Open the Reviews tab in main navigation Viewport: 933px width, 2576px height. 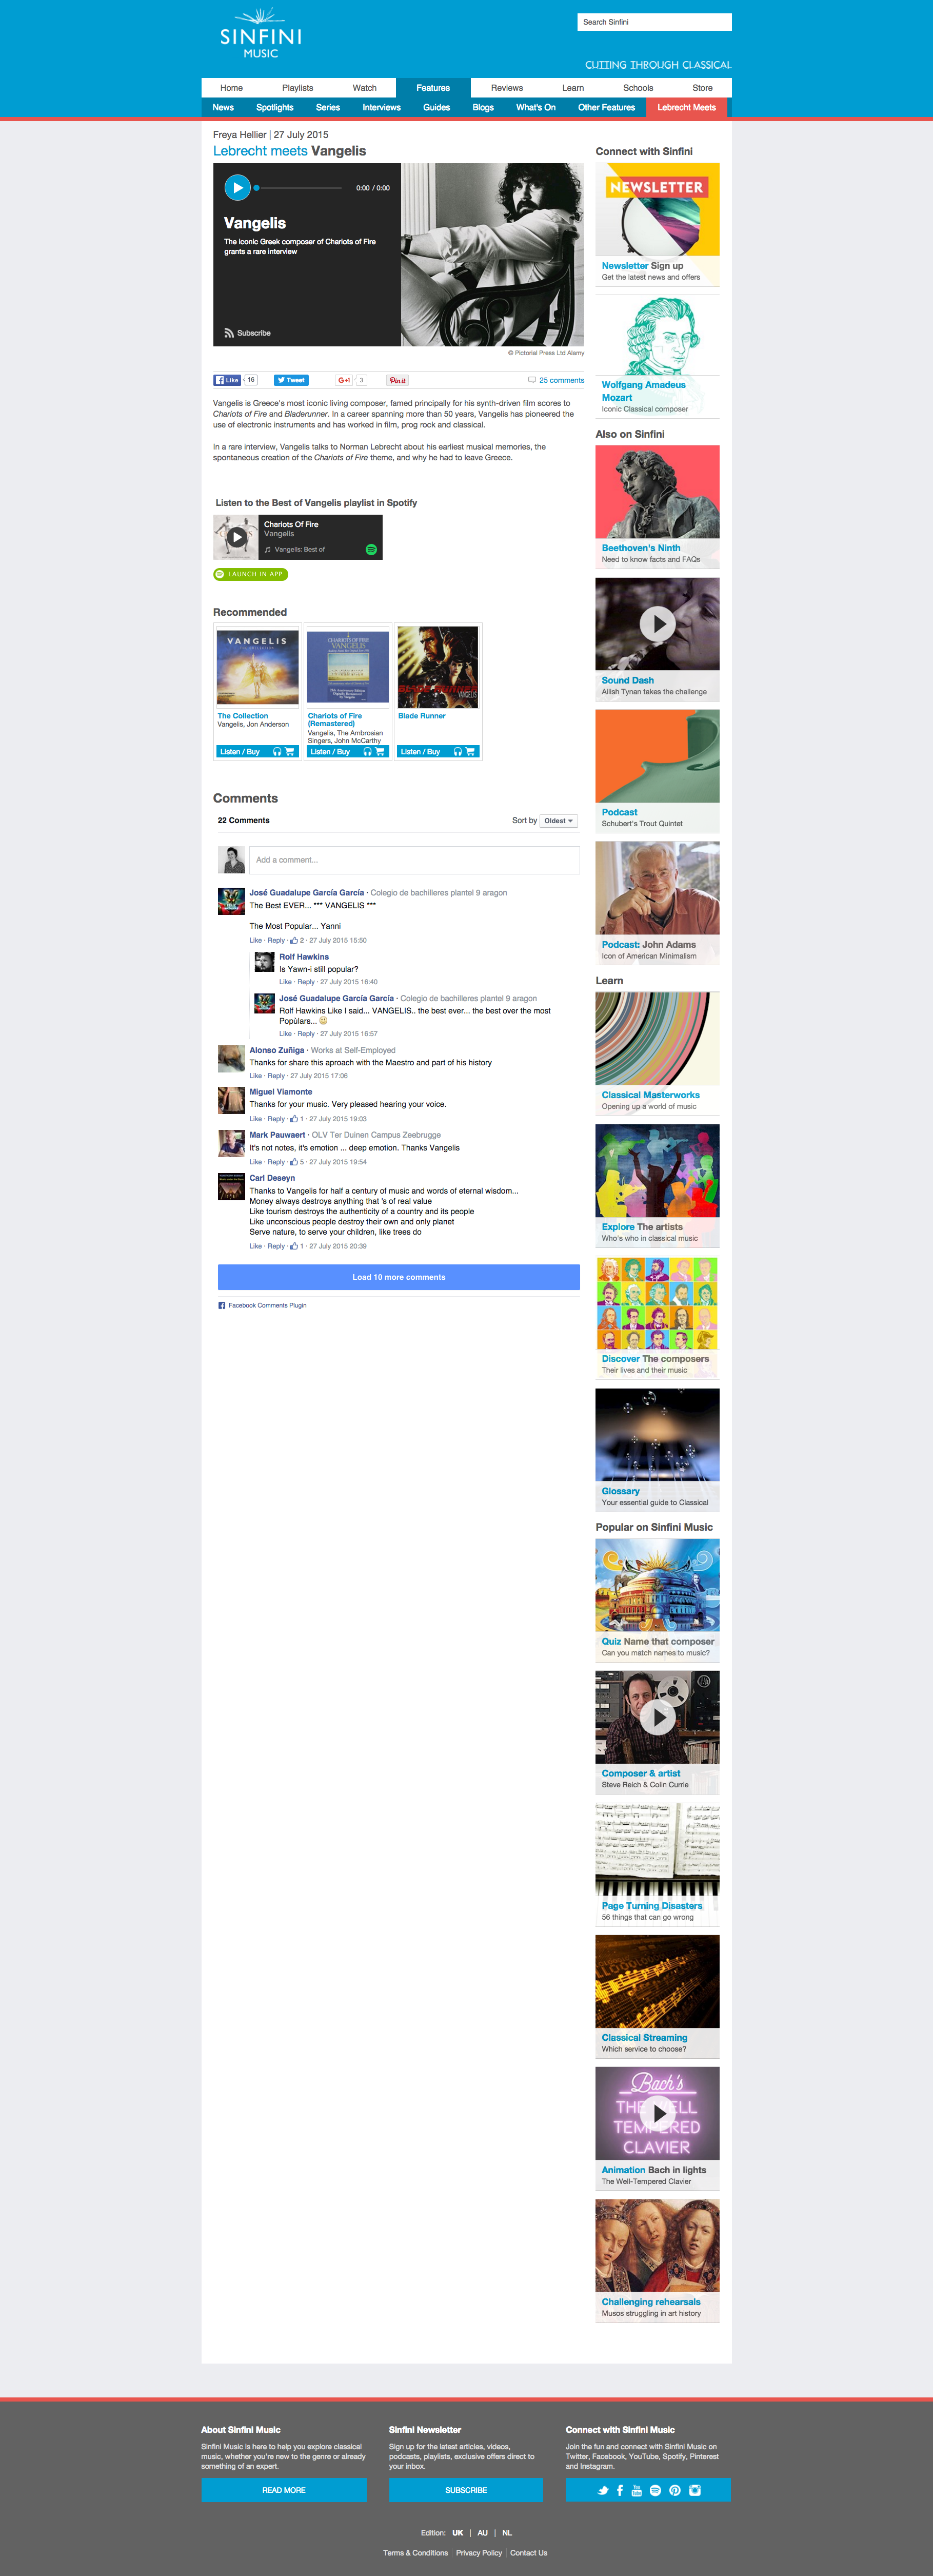(x=506, y=88)
